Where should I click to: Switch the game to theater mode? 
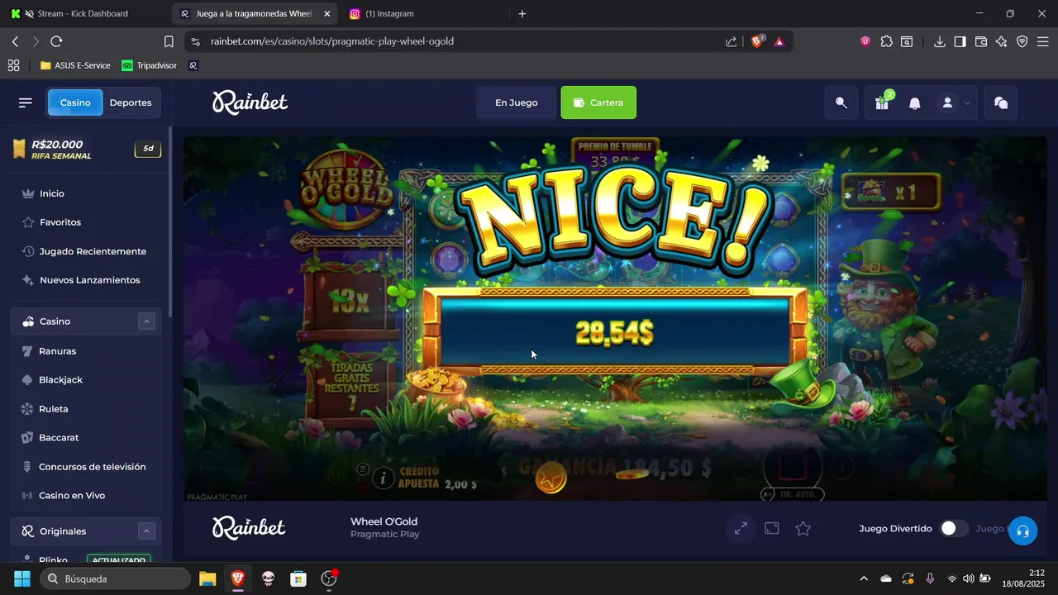point(772,528)
